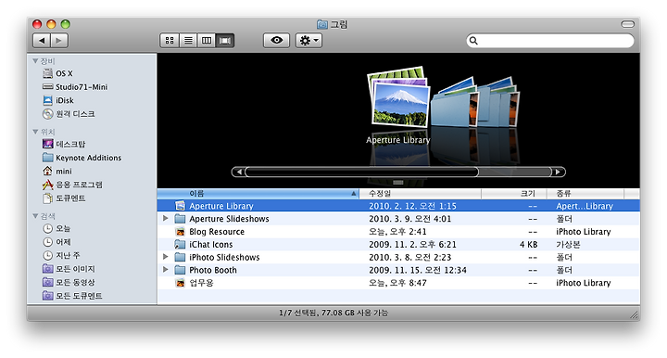Viewport: 667px width, 358px height.
Task: Click the window resize grip corner
Action: point(634,315)
